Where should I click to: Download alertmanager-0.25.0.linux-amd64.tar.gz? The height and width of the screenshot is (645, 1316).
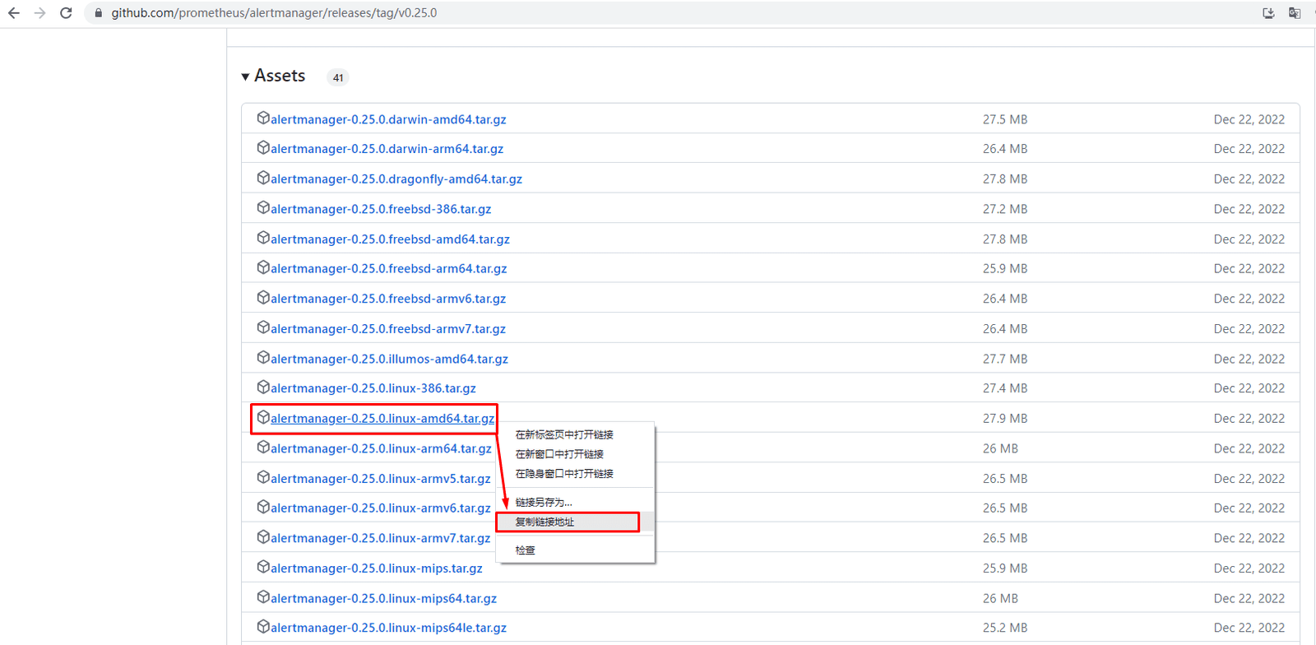[382, 419]
